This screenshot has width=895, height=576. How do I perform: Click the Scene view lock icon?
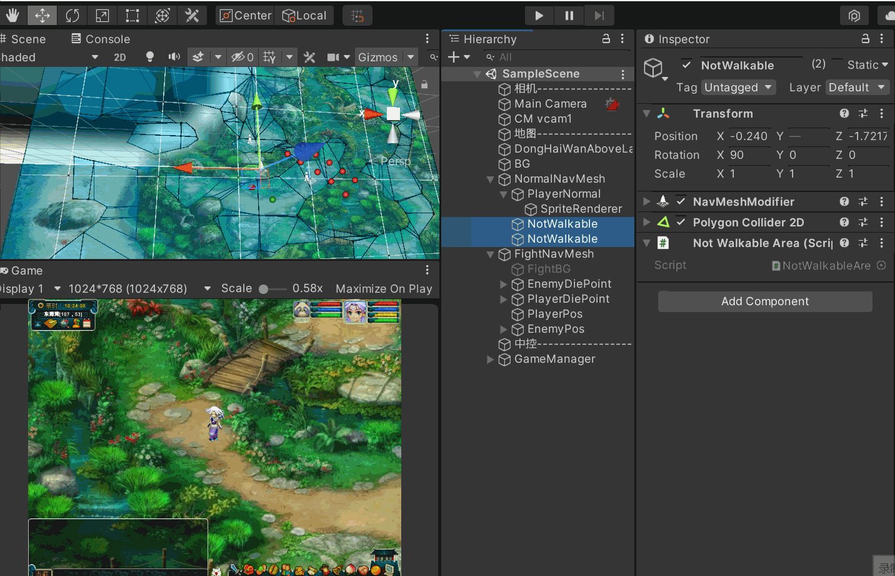pyautogui.click(x=424, y=84)
